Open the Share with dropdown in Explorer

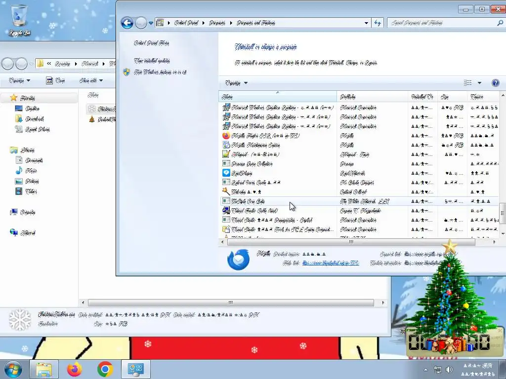(91, 80)
